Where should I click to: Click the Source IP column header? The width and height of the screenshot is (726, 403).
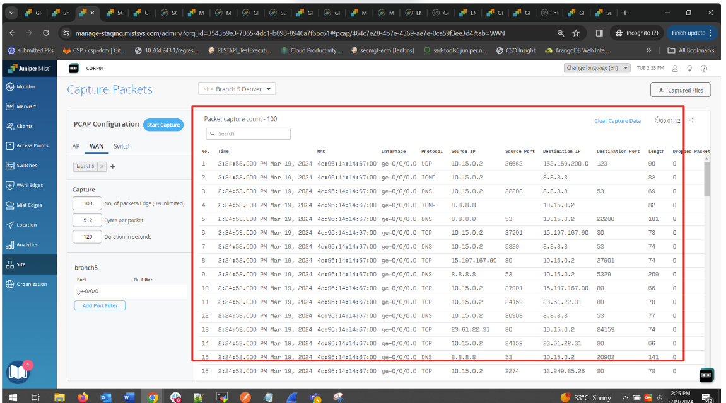point(463,152)
